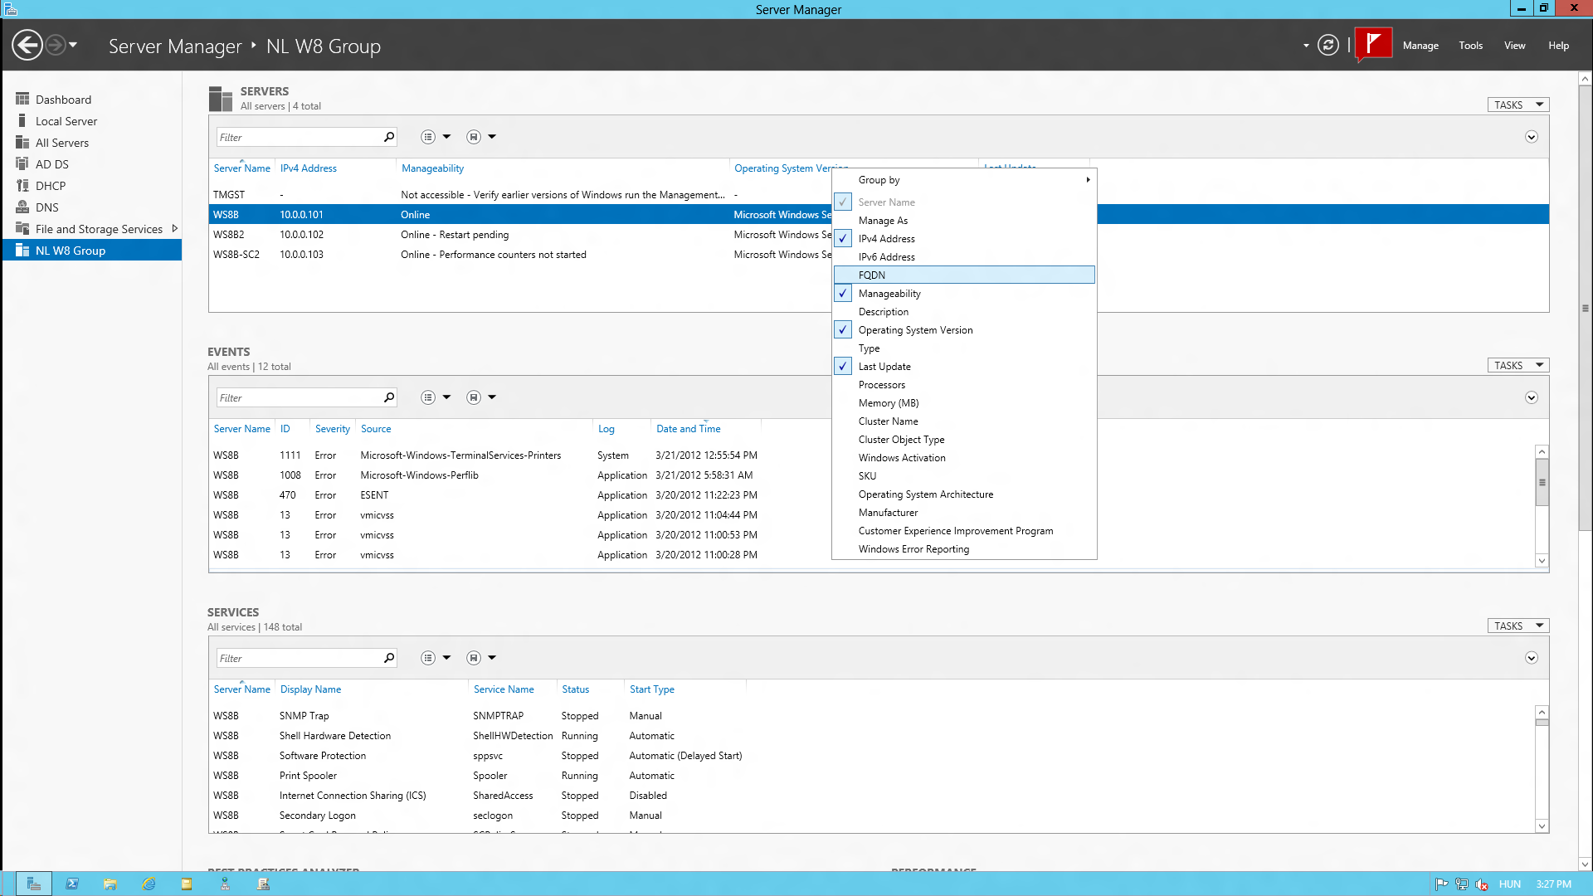Open the Services TASKS dropdown
This screenshot has width=1593, height=896.
tap(1517, 626)
